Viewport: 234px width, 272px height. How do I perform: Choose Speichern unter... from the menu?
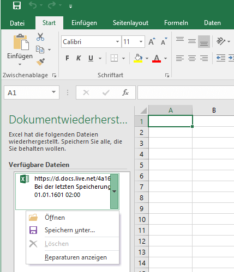(x=73, y=230)
